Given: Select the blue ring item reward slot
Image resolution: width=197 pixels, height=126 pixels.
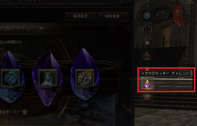Looking at the screenshot, I should (x=10, y=78).
